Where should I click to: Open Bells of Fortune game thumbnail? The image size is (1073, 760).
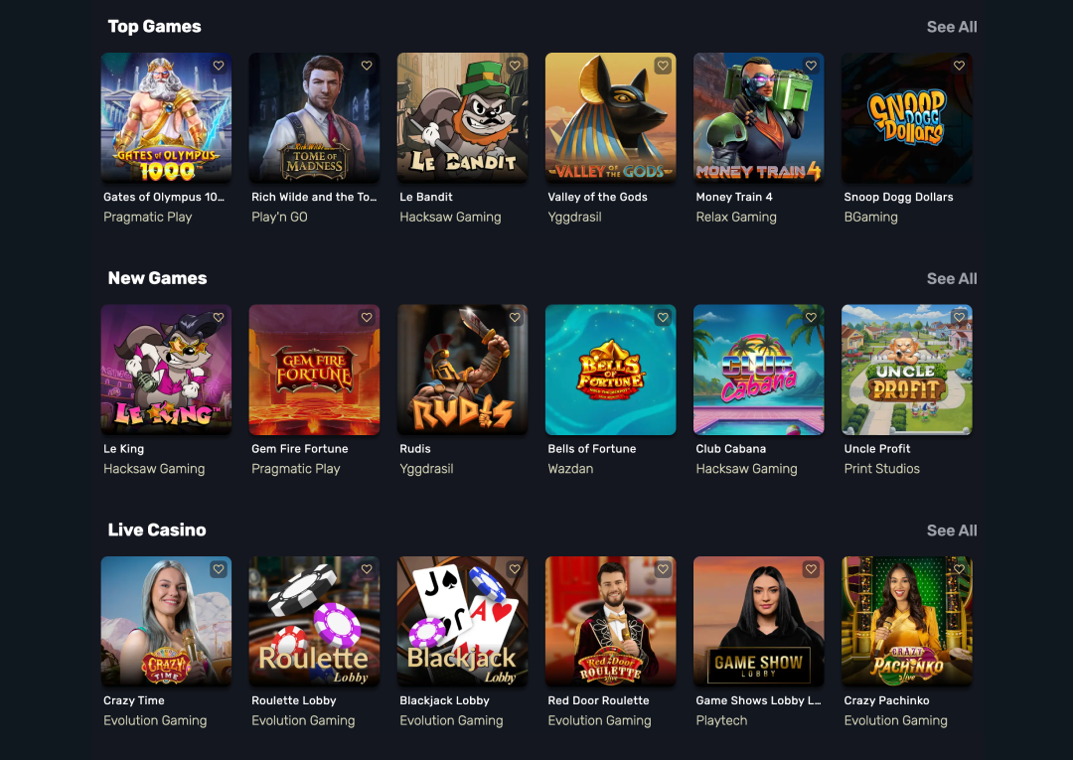point(610,370)
